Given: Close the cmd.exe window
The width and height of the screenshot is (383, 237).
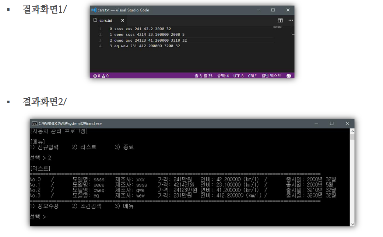Looking at the screenshot, I should point(347,123).
